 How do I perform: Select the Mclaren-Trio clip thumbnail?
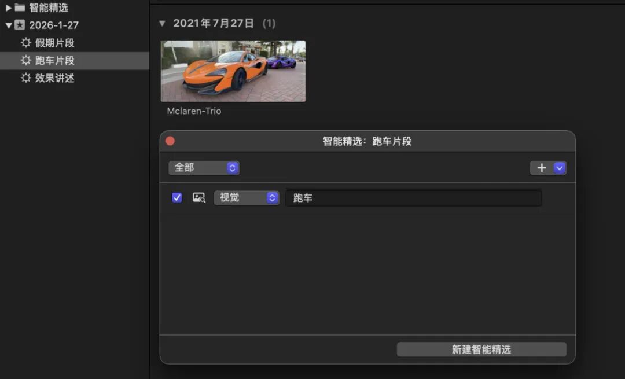click(x=233, y=71)
